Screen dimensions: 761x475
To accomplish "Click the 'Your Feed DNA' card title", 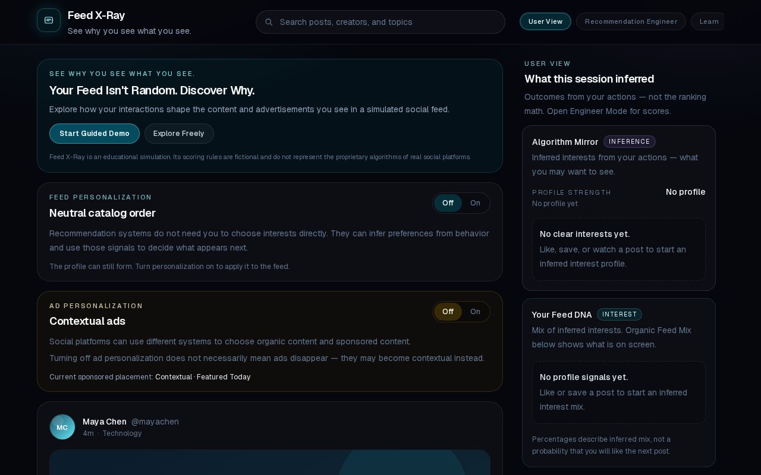I will [562, 315].
